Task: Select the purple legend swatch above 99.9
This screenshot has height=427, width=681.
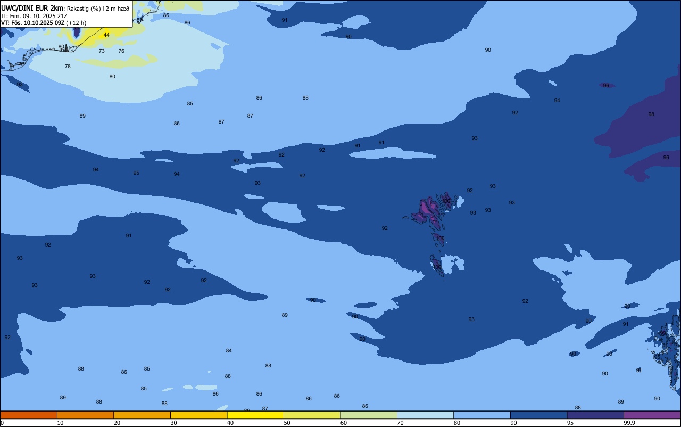Action: [652, 415]
